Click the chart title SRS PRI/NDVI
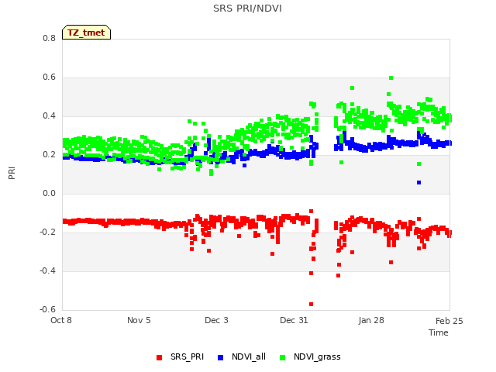The width and height of the screenshot is (496, 372). click(247, 9)
